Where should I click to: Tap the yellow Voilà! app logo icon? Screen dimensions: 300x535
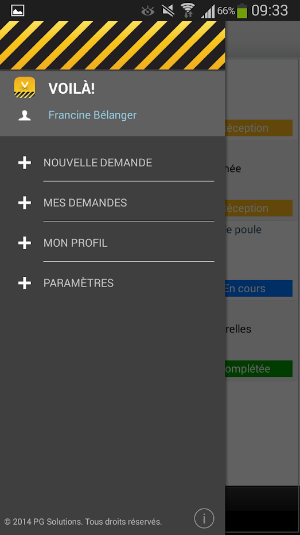pos(25,87)
